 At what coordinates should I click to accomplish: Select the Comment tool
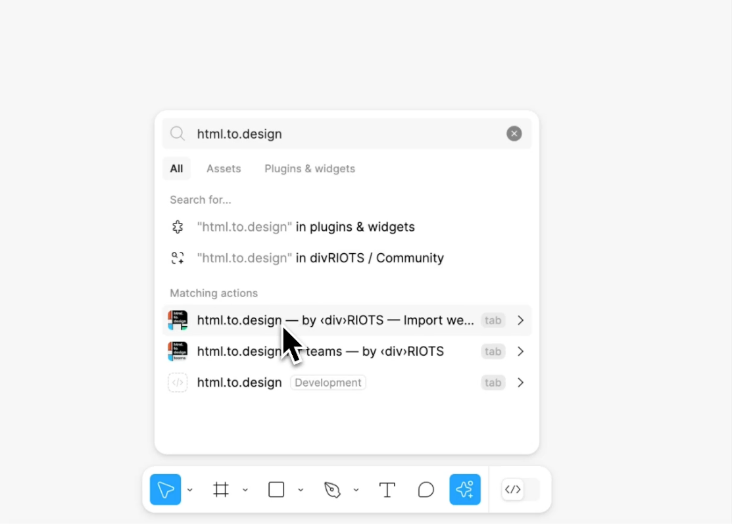pos(426,490)
